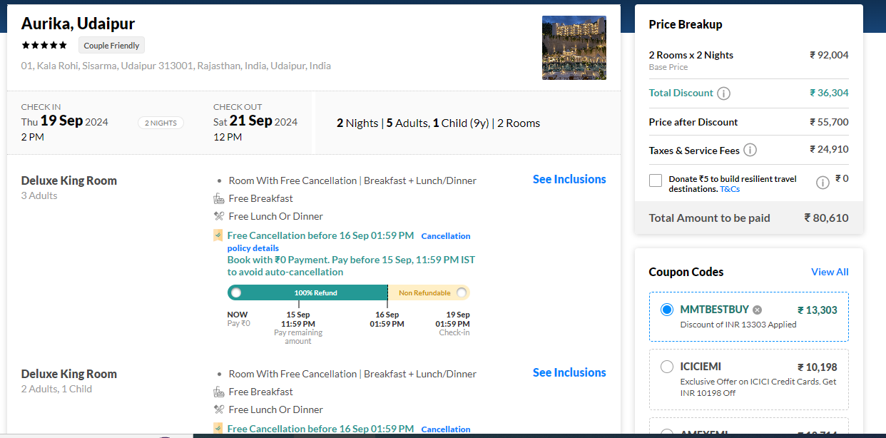Click the 100% Refund segment of the timeline
Screen dimensions: 886x438
307,292
